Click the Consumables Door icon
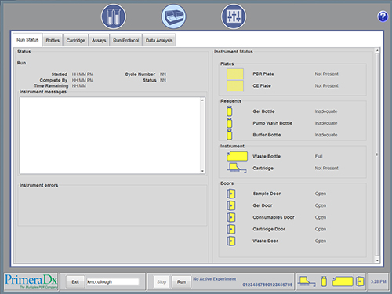The height and width of the screenshot is (294, 392). pos(231,217)
